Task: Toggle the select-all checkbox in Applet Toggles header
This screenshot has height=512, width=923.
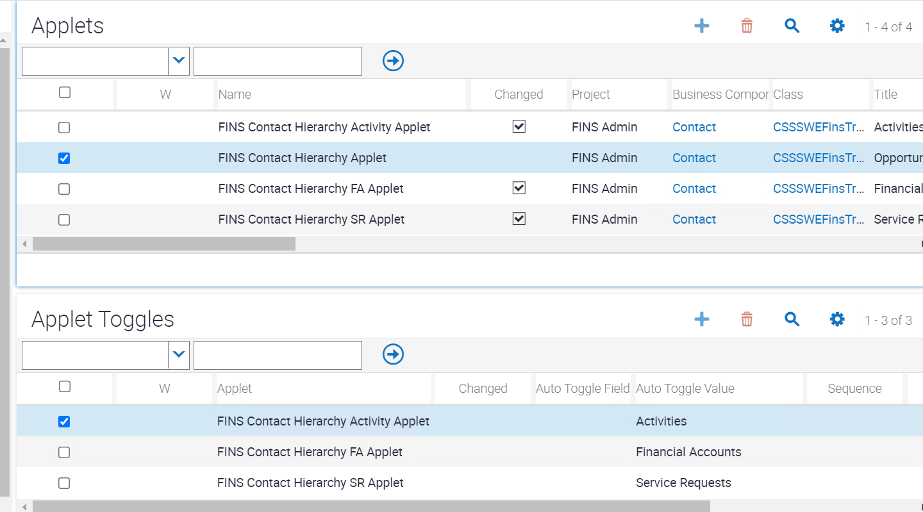Action: click(x=64, y=386)
